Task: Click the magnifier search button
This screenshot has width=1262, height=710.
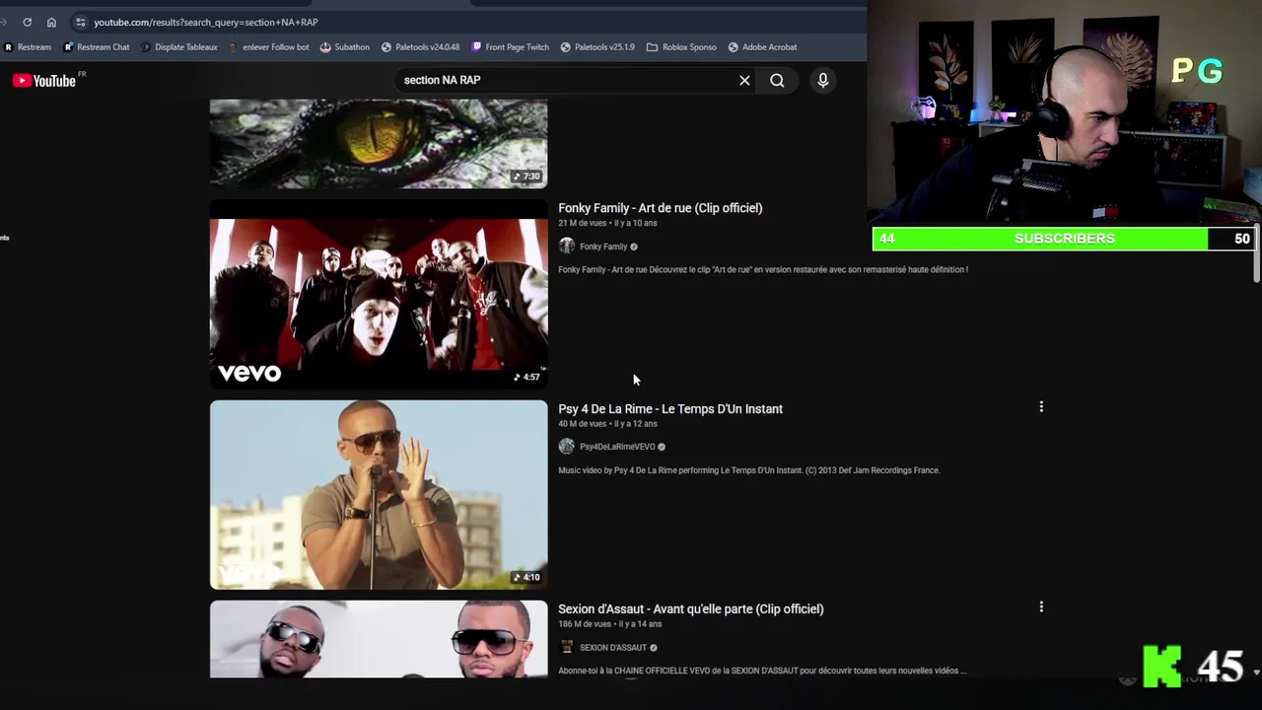Action: pos(777,81)
